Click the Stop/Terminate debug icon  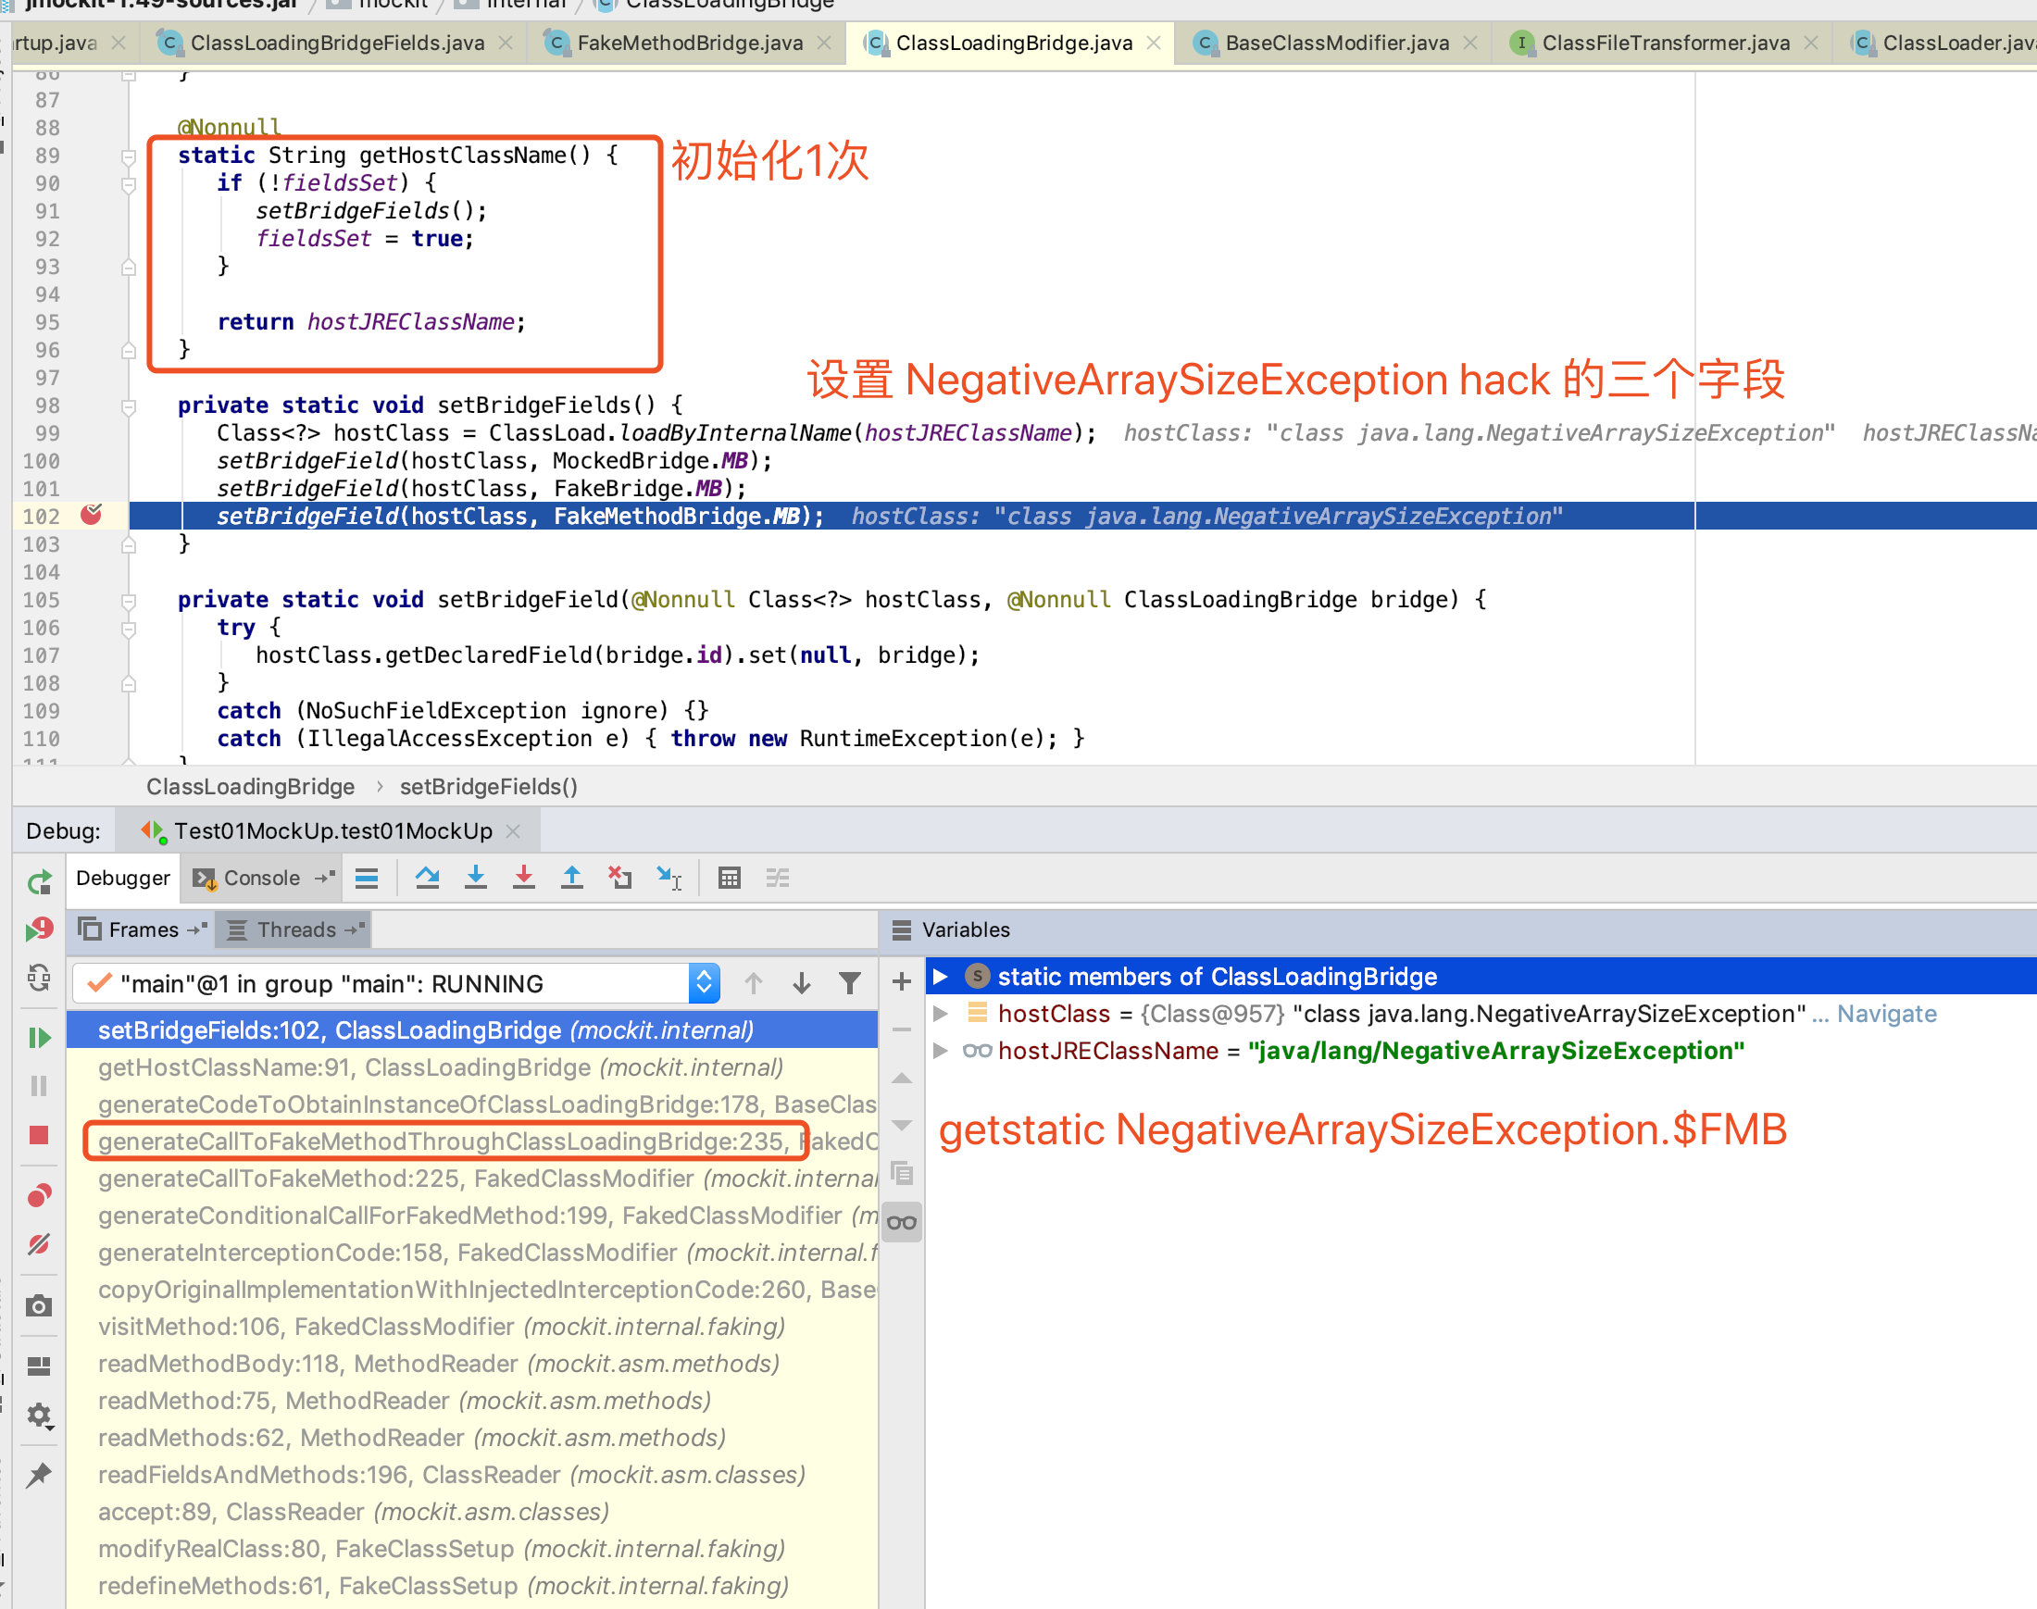(36, 1131)
